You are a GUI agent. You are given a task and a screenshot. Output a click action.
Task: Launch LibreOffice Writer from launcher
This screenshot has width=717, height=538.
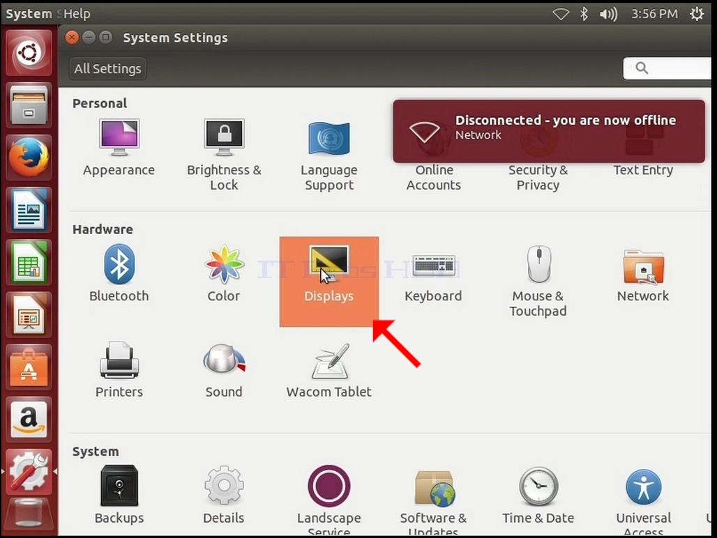click(29, 210)
